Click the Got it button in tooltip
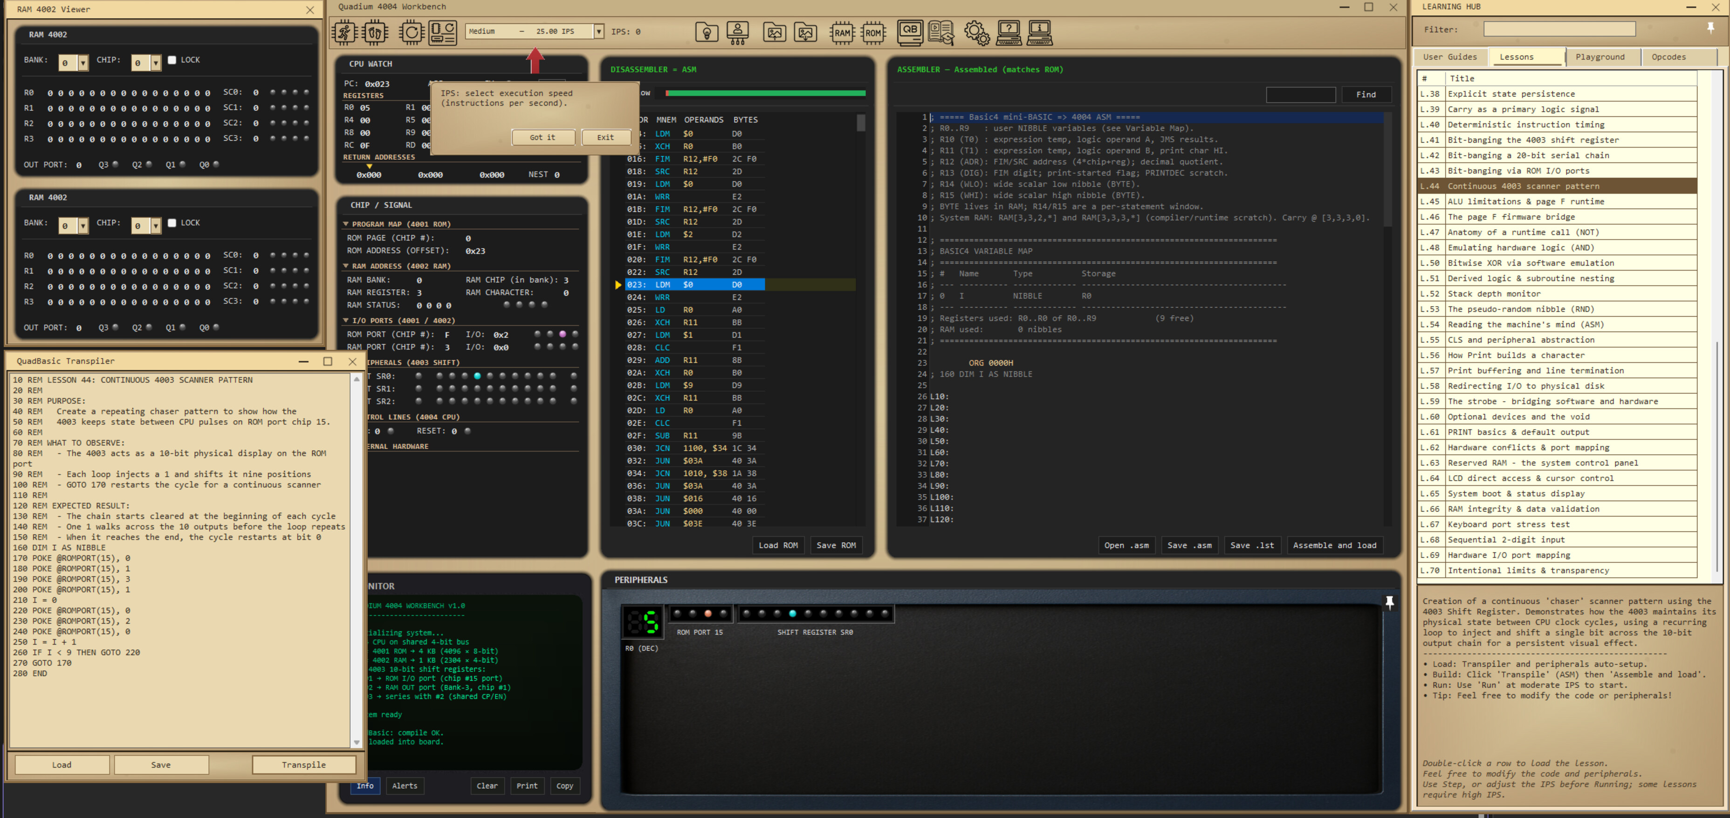The height and width of the screenshot is (818, 1730). pos(542,137)
